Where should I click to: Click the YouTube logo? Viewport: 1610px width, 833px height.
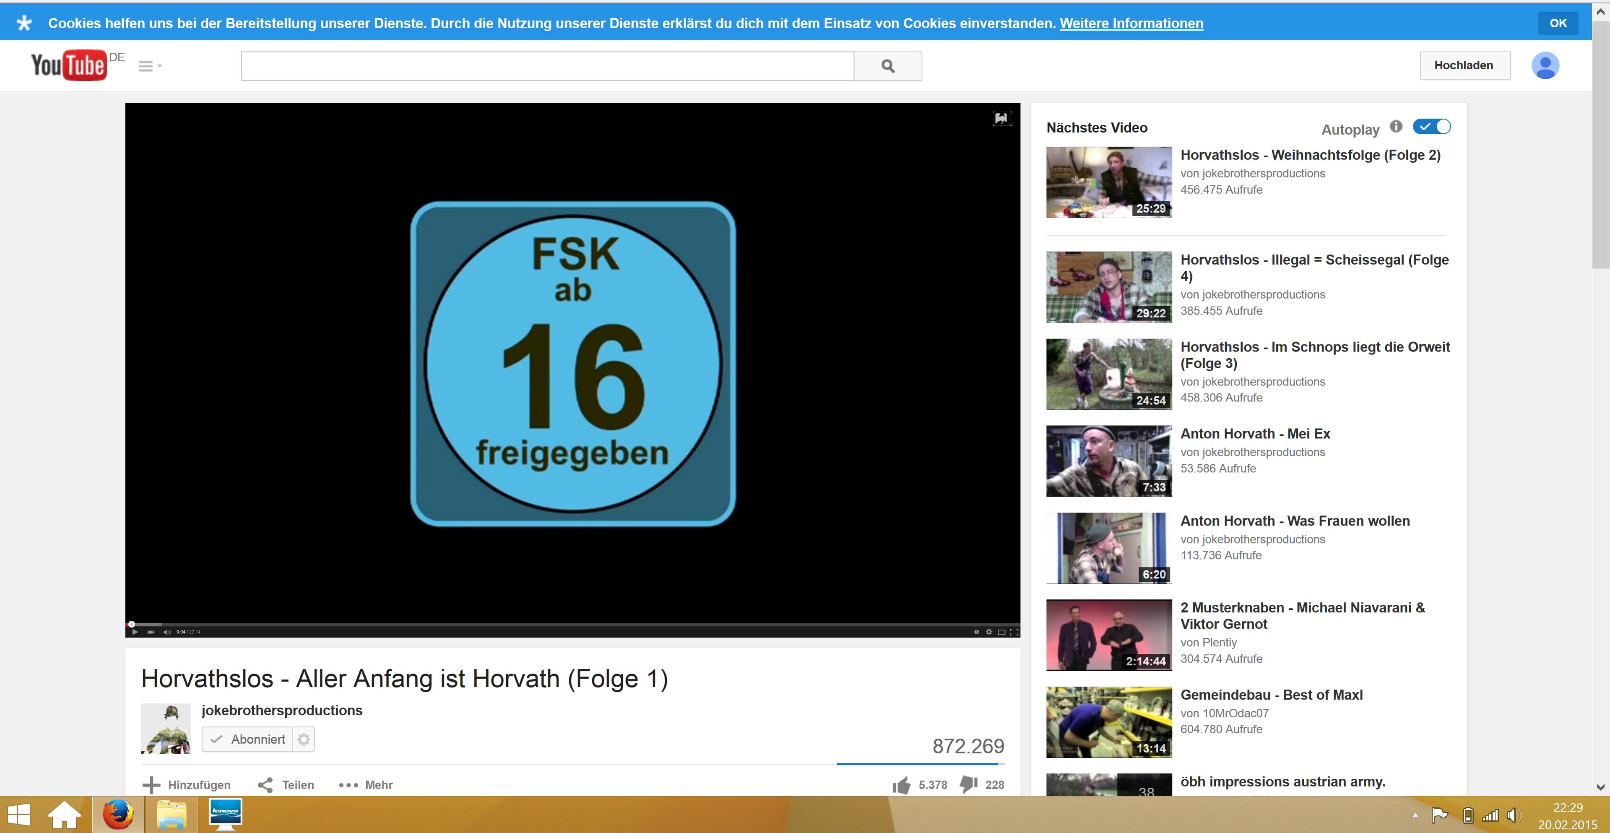[69, 65]
